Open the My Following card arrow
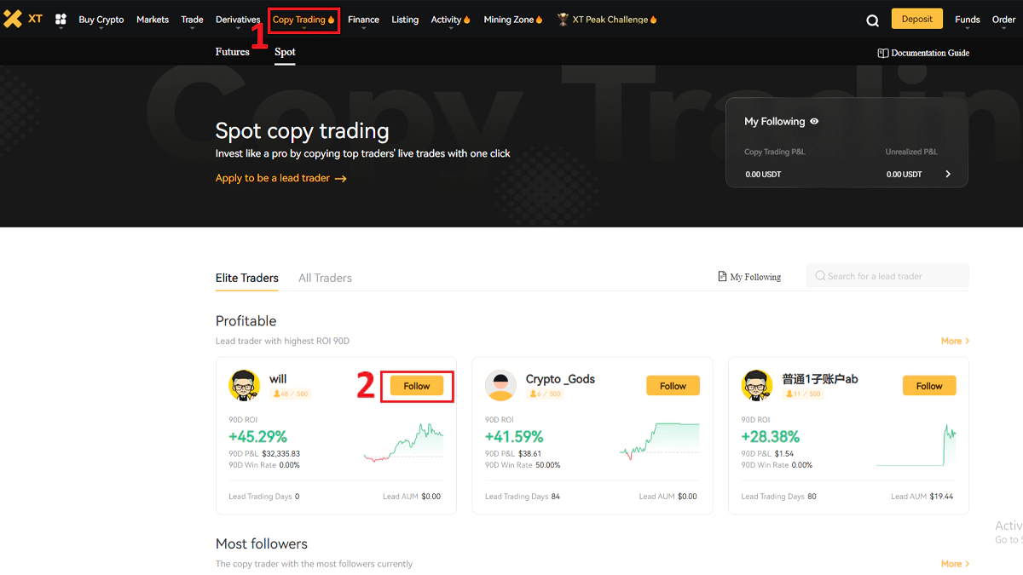 948,174
